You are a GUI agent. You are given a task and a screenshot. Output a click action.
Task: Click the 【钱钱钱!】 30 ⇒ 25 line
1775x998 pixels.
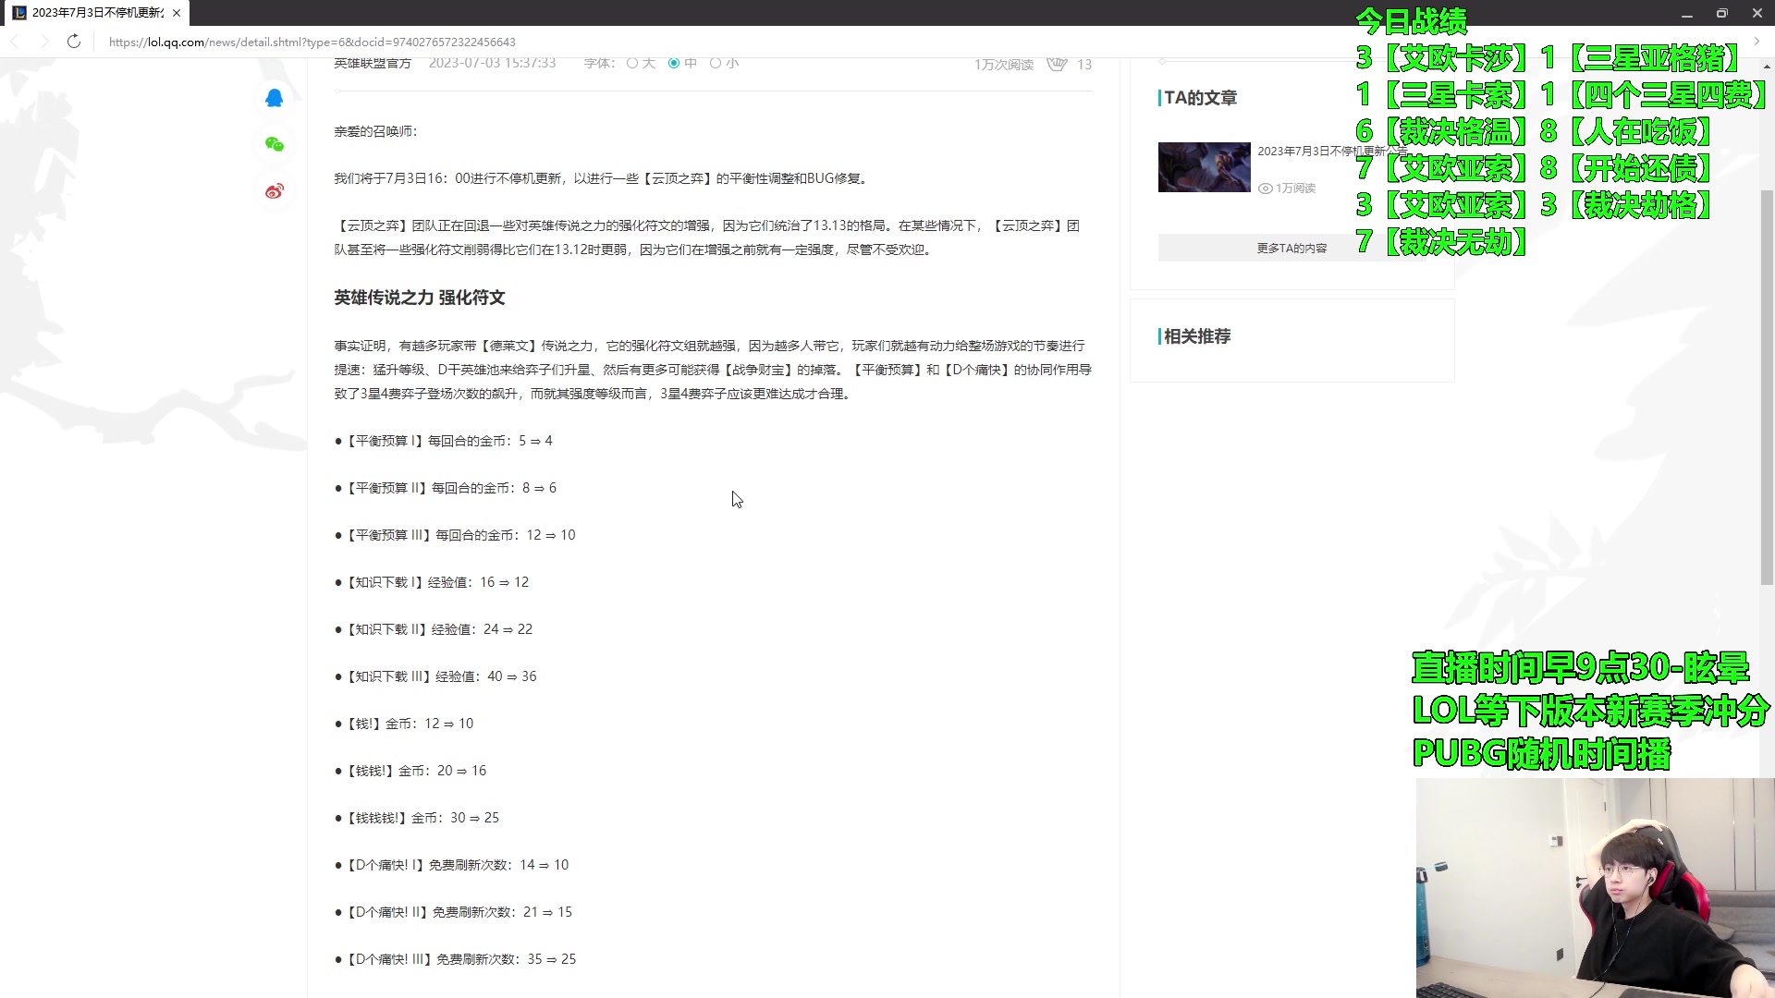(x=417, y=818)
